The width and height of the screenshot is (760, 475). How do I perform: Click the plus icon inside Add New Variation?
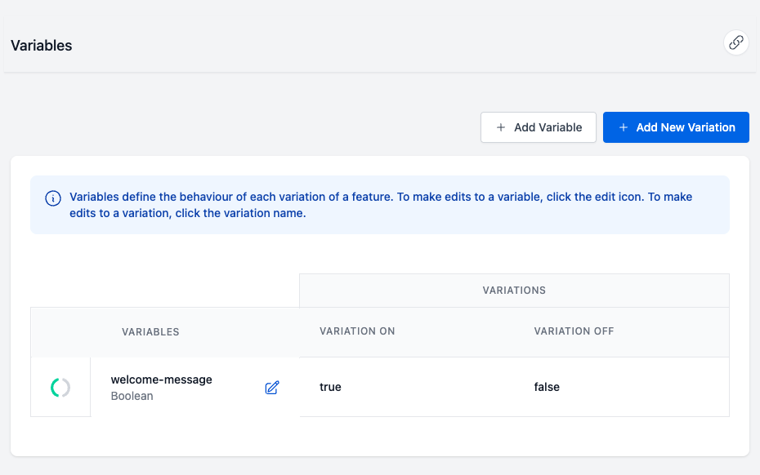(624, 127)
